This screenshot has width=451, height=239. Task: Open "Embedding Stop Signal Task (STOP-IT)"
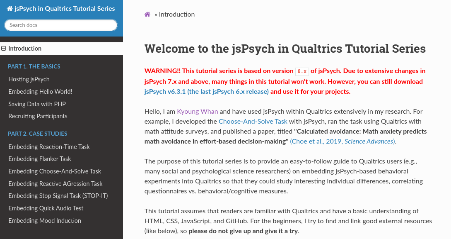pyautogui.click(x=58, y=196)
